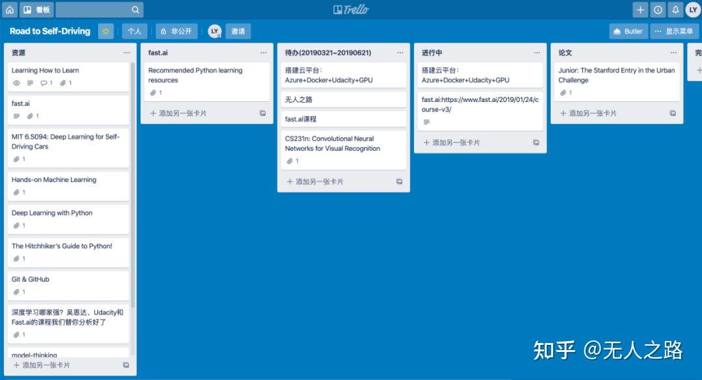Open the Recommended Python learning resources card
Viewport: 702px width, 380px height.
[207, 81]
